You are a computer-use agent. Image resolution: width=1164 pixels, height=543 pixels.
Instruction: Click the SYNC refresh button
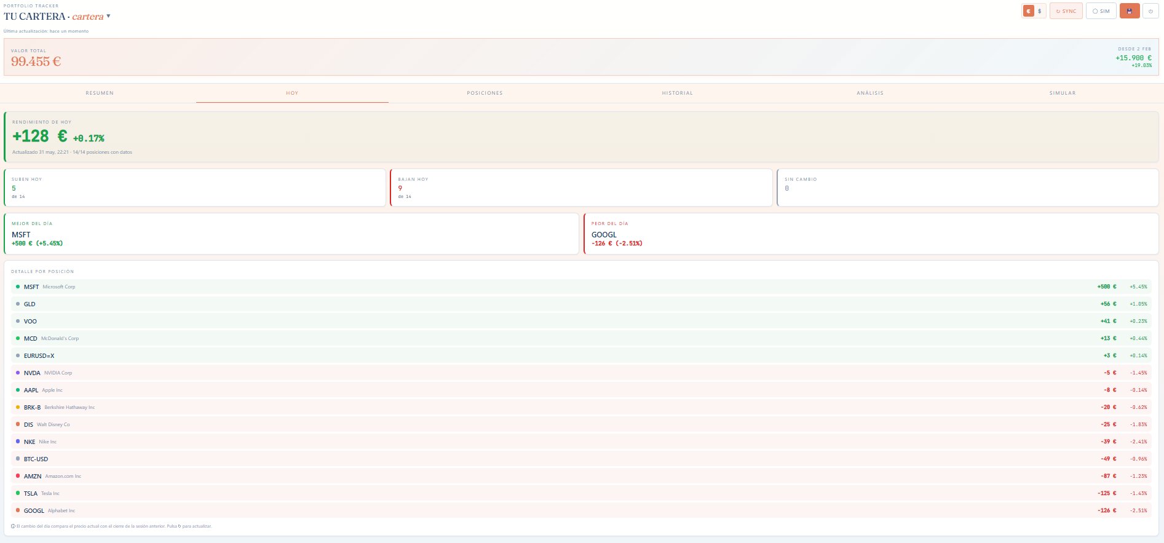(x=1066, y=11)
